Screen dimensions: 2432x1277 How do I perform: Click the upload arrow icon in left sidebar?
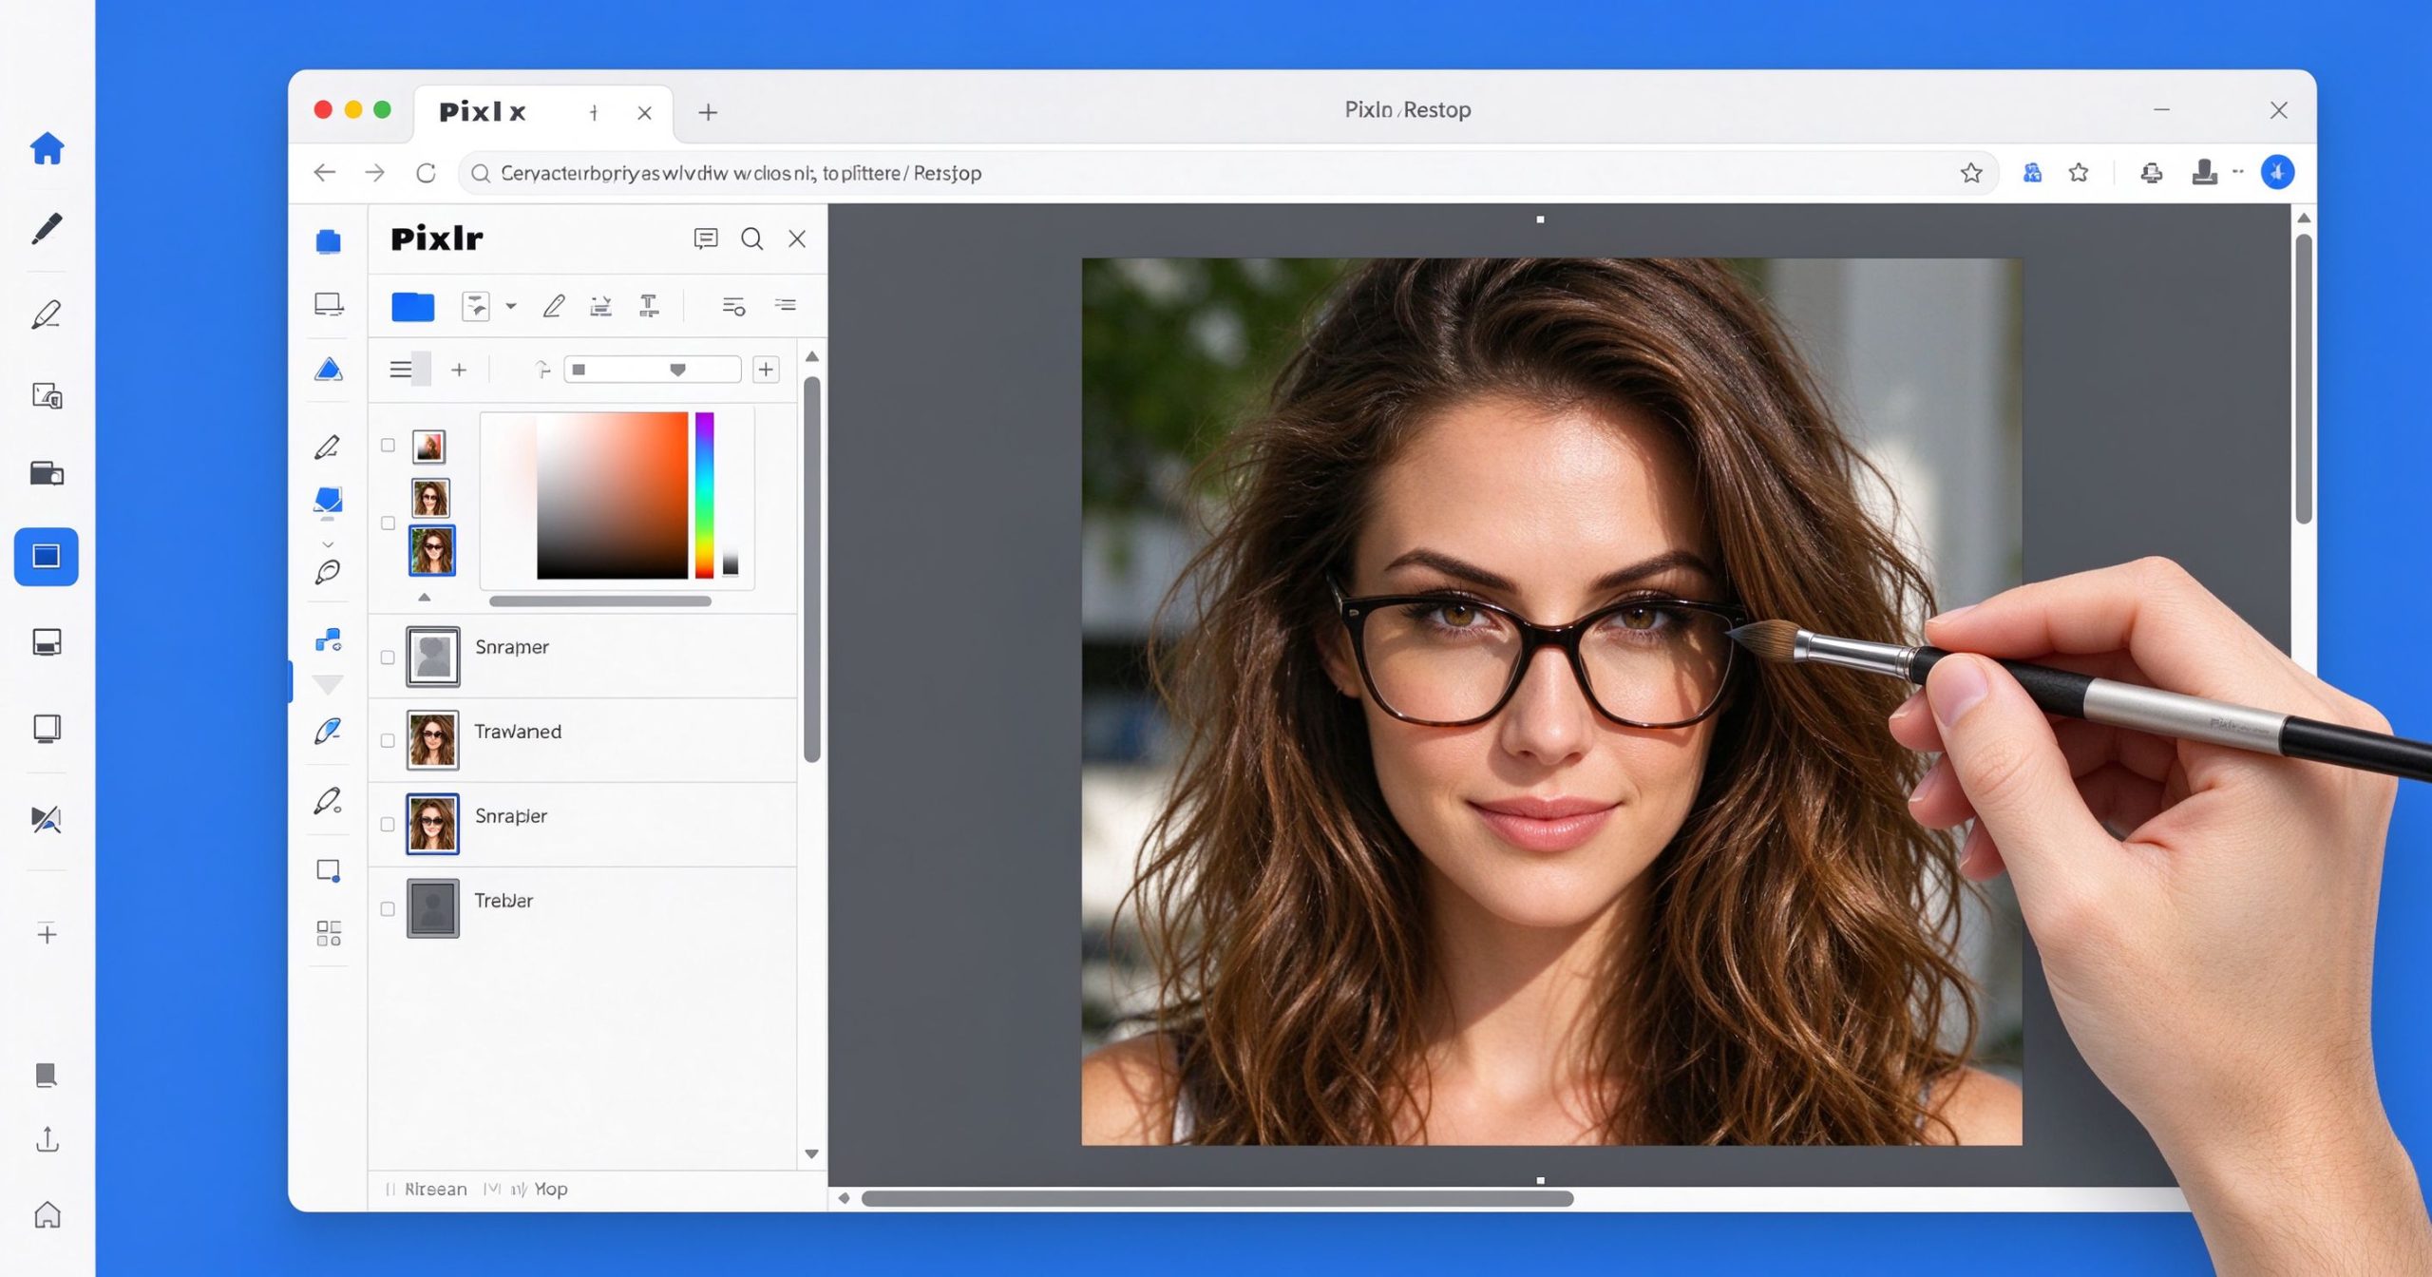[47, 1139]
